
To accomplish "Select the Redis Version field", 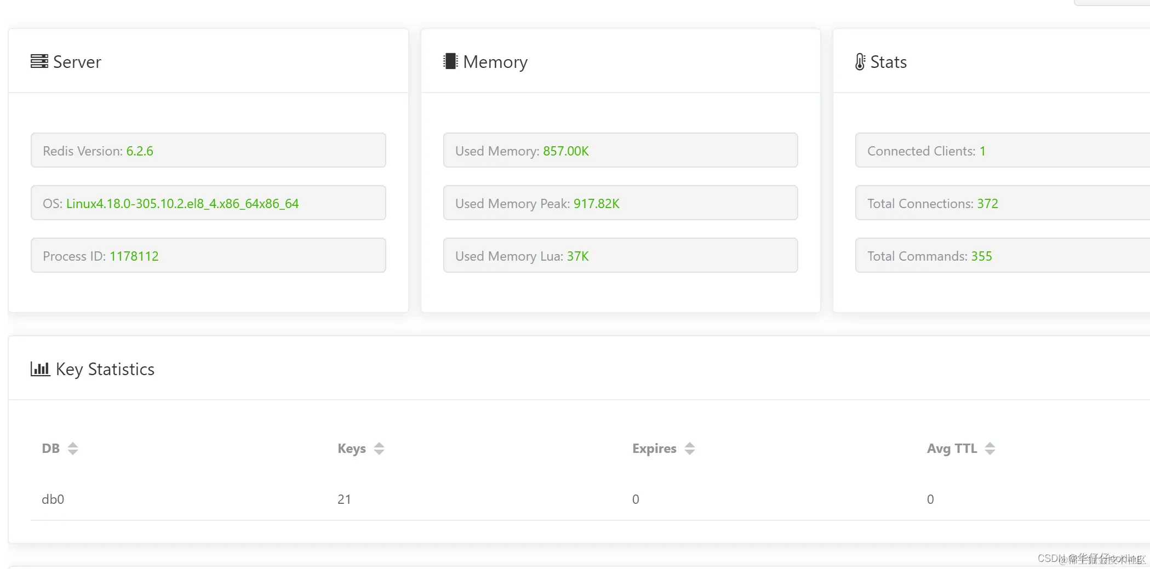I will (208, 150).
